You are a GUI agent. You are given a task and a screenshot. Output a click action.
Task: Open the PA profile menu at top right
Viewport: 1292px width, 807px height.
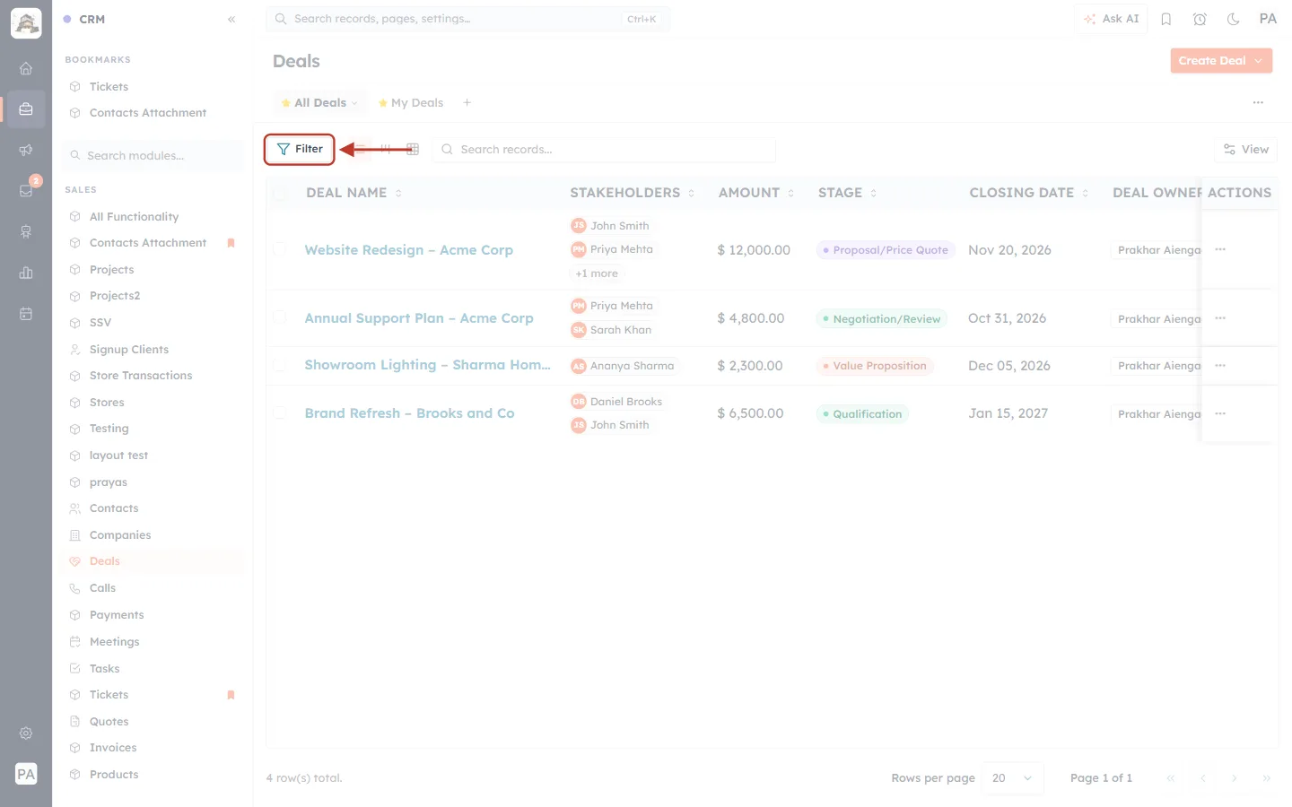click(x=1268, y=19)
